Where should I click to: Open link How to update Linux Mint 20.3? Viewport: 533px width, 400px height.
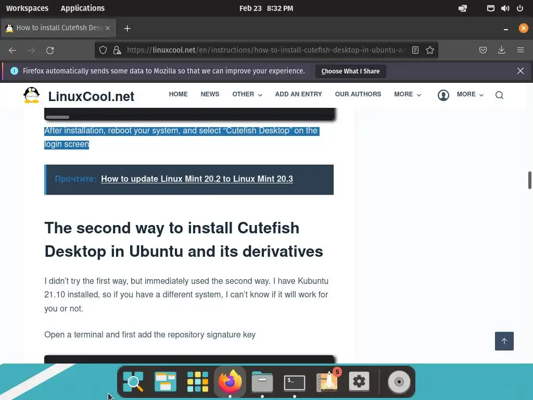[197, 179]
